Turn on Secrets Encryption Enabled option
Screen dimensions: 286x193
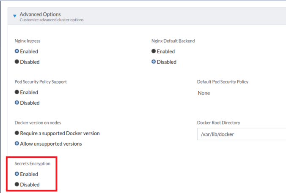pyautogui.click(x=17, y=174)
